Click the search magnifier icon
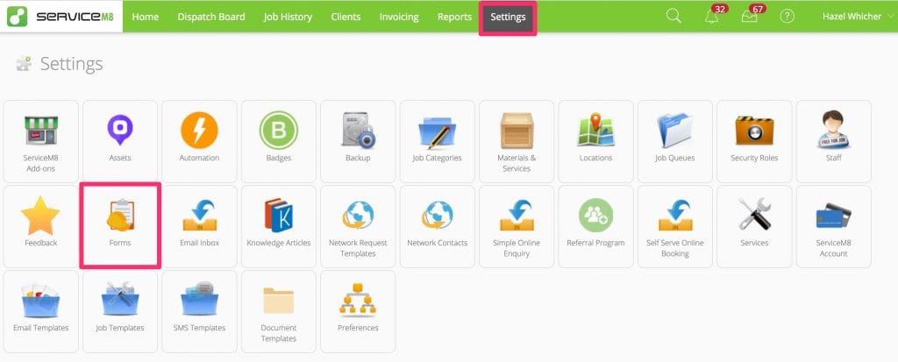Image resolution: width=898 pixels, height=362 pixels. (674, 17)
